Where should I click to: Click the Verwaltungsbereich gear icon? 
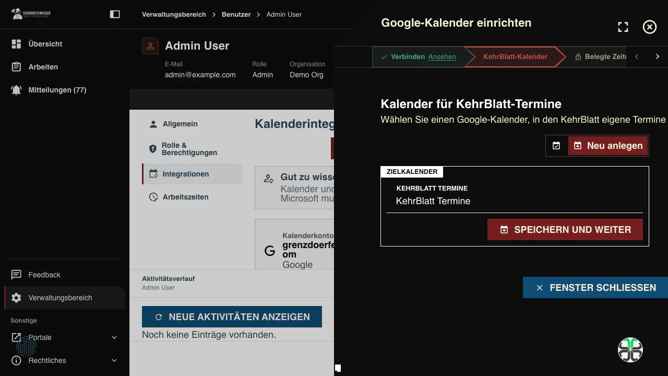[16, 298]
